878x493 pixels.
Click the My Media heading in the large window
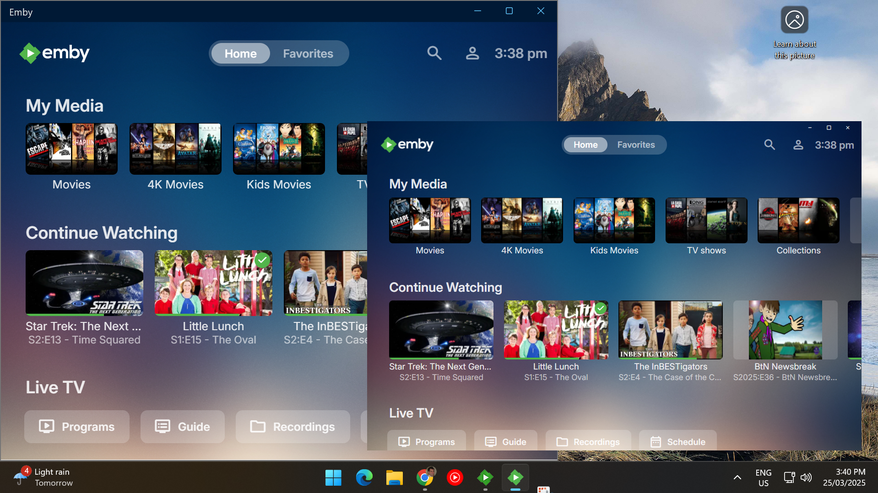coord(65,106)
